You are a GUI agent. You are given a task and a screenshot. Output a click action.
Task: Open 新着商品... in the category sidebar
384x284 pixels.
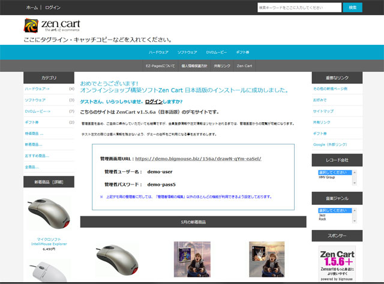coord(34,144)
